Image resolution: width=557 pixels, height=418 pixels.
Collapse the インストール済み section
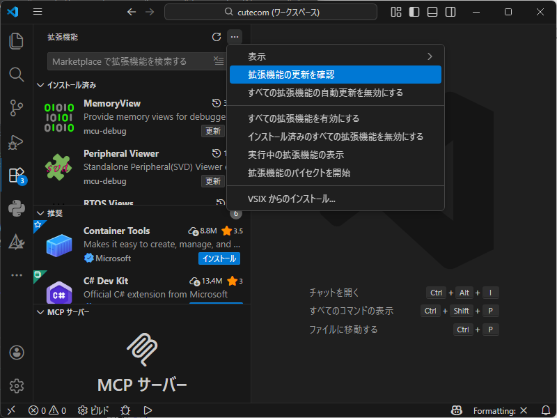[x=66, y=85]
